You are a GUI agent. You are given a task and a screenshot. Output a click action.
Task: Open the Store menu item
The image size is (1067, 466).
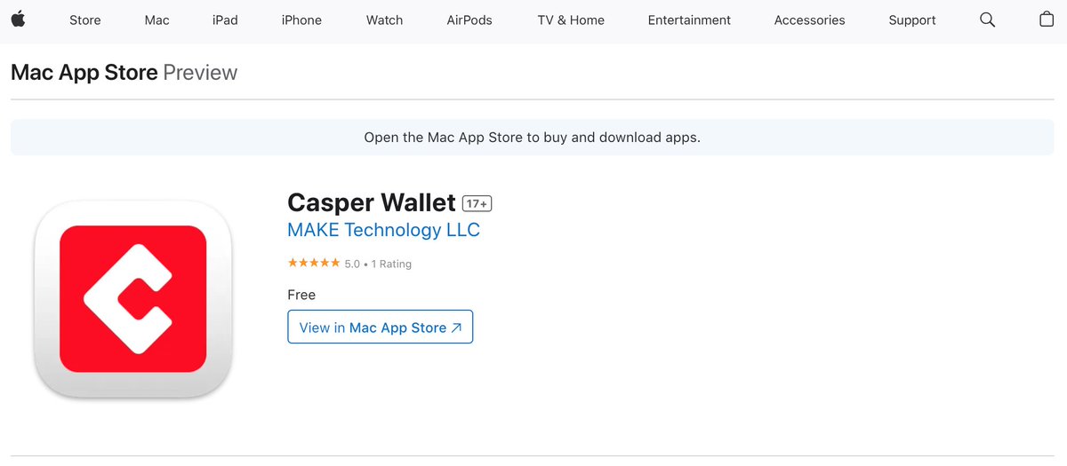85,20
